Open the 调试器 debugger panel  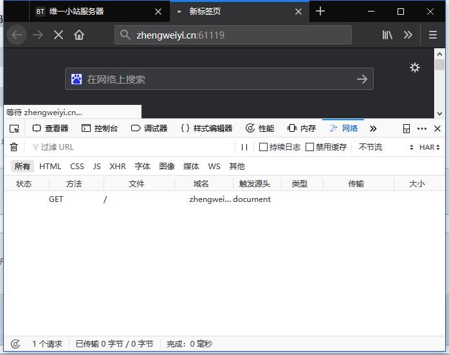(x=149, y=129)
